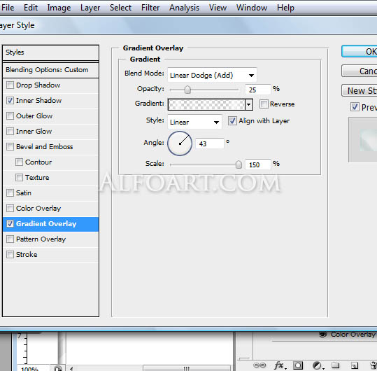The image size is (377, 371).
Task: Enable the Color Overlay checkbox
Action: (10, 208)
